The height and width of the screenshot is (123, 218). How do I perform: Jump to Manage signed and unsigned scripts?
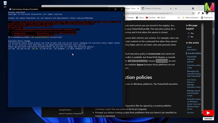[193, 93]
